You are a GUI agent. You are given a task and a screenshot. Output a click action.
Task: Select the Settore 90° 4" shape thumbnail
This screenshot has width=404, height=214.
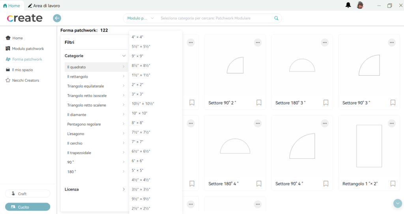[x=302, y=146]
